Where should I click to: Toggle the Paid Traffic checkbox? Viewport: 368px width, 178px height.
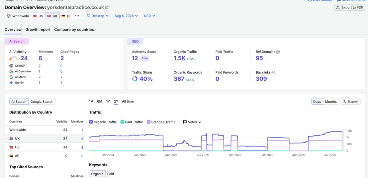[x=122, y=122]
